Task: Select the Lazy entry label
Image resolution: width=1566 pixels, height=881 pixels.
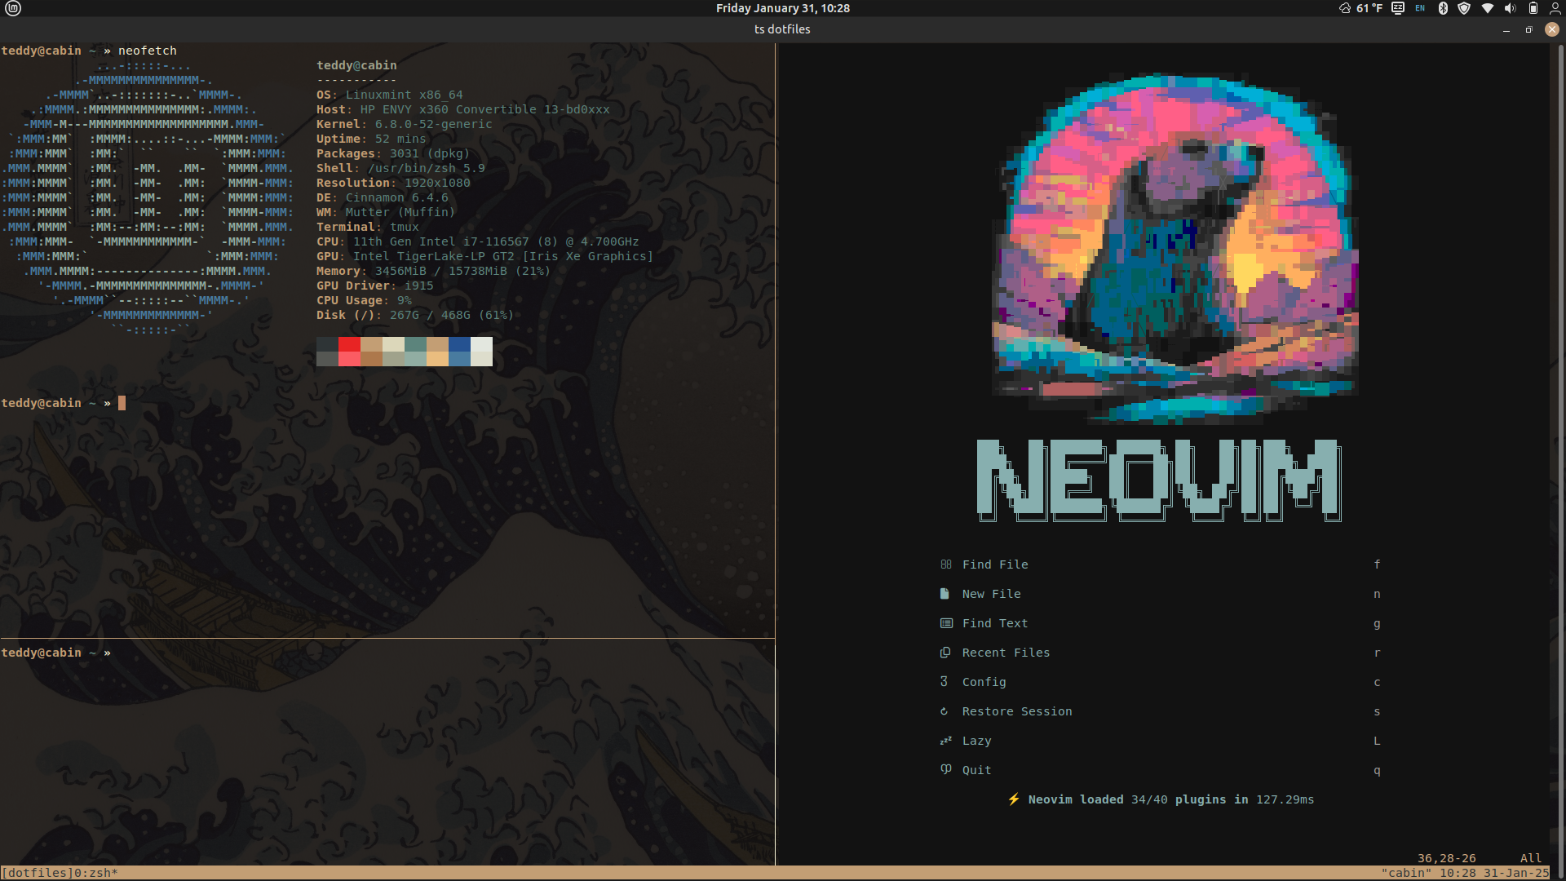Action: 977,741
